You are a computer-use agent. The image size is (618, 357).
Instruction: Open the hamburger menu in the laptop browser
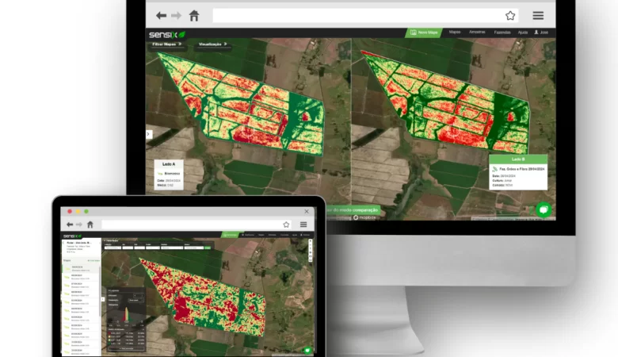[303, 225]
